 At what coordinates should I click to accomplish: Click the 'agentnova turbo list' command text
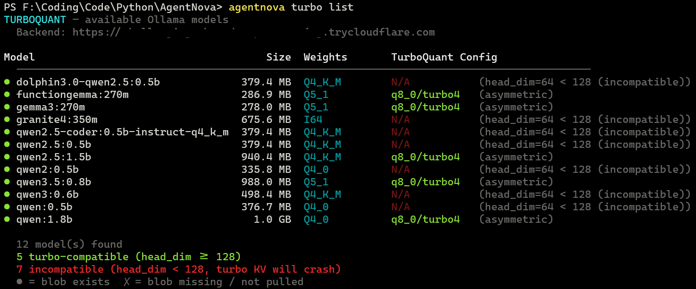pos(291,7)
